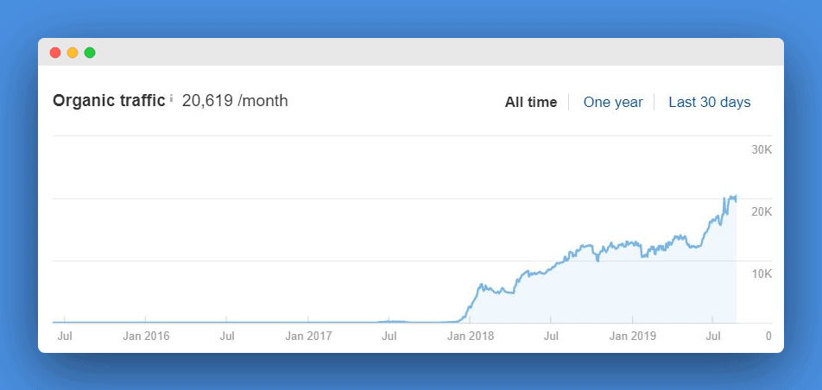
Task: Show Last 30 days traffic
Action: (x=709, y=102)
